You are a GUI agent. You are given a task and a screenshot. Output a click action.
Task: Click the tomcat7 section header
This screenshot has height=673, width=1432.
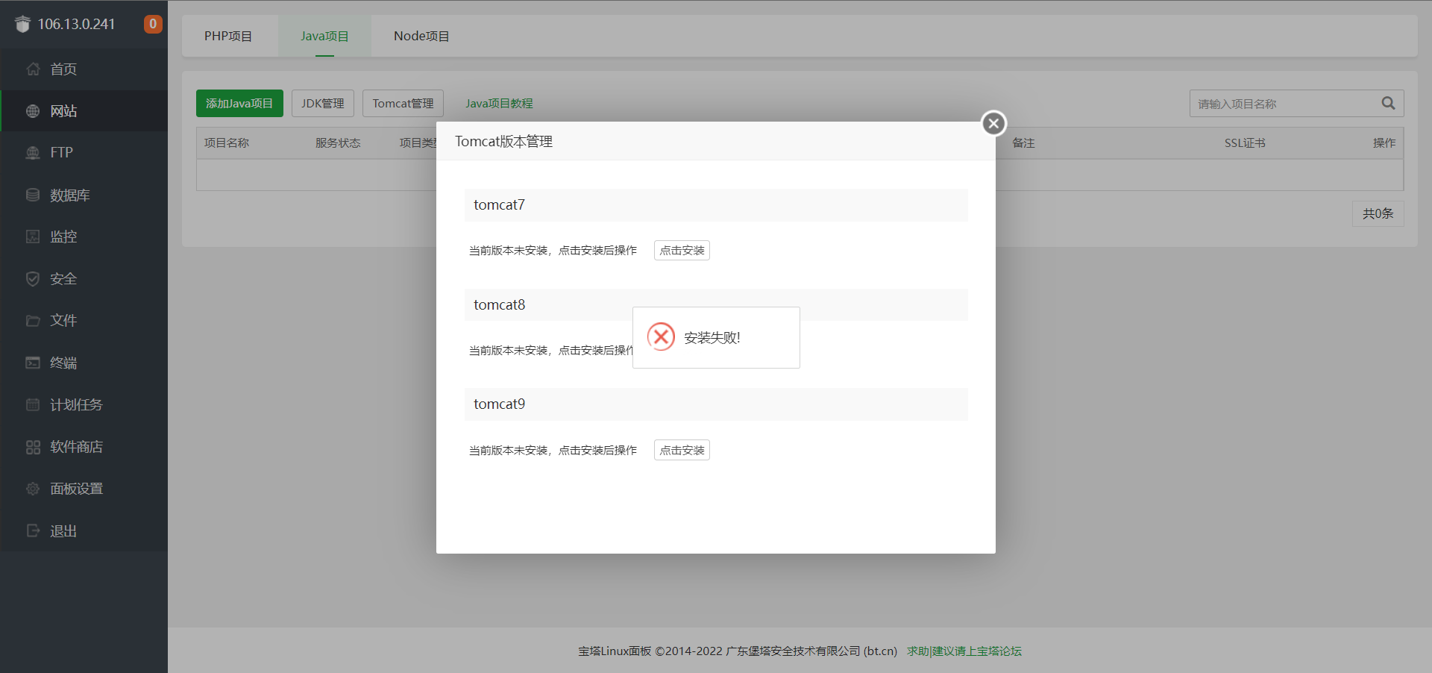716,204
